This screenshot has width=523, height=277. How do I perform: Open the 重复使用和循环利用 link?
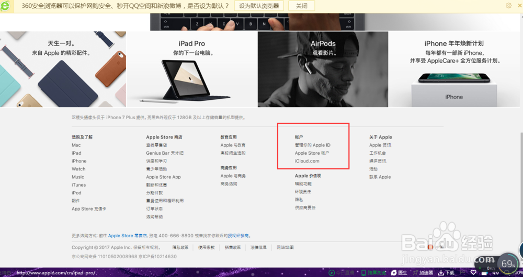point(165,201)
